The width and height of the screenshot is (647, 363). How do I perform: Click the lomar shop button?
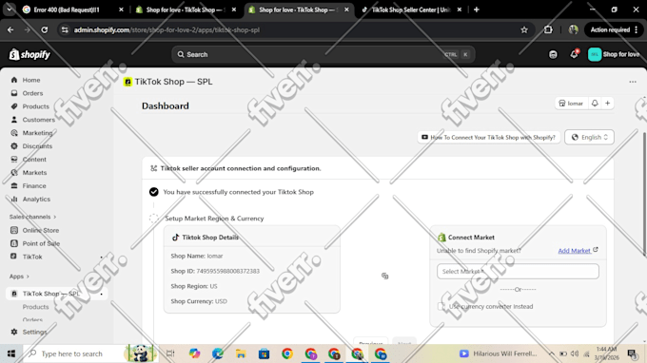[571, 104]
